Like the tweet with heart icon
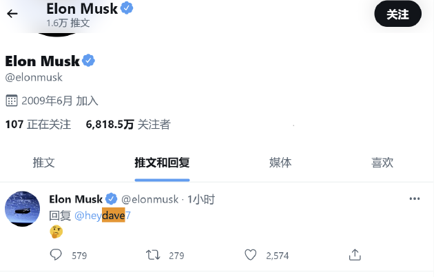Viewport: 434px width, 277px height. tap(251, 255)
